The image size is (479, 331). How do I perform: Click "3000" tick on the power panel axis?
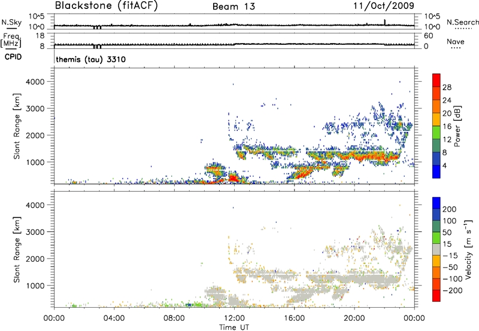[35, 109]
